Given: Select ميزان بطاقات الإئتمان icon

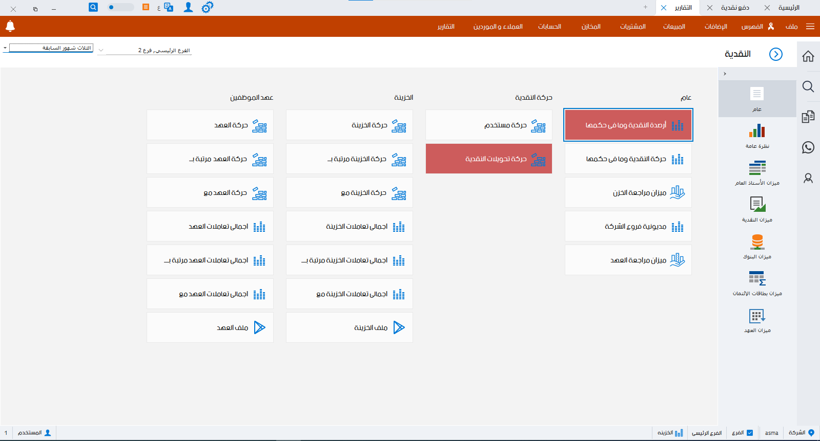Looking at the screenshot, I should pos(757,278).
